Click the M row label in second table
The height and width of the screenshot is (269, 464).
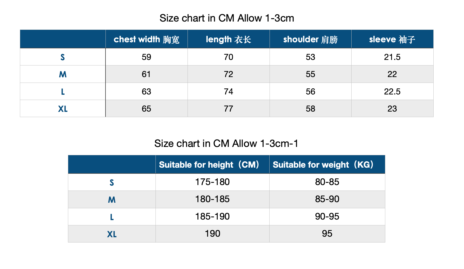point(112,199)
